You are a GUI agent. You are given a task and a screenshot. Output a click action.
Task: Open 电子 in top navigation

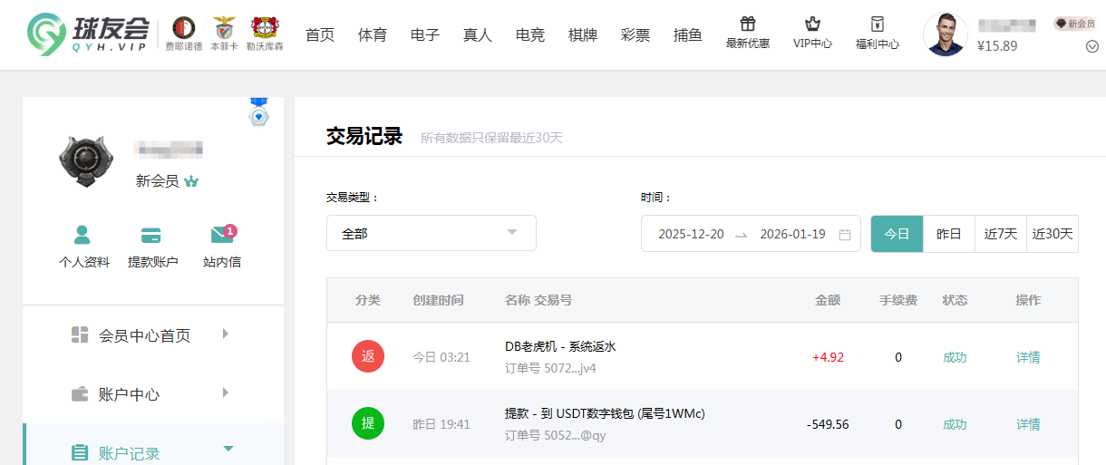(425, 34)
